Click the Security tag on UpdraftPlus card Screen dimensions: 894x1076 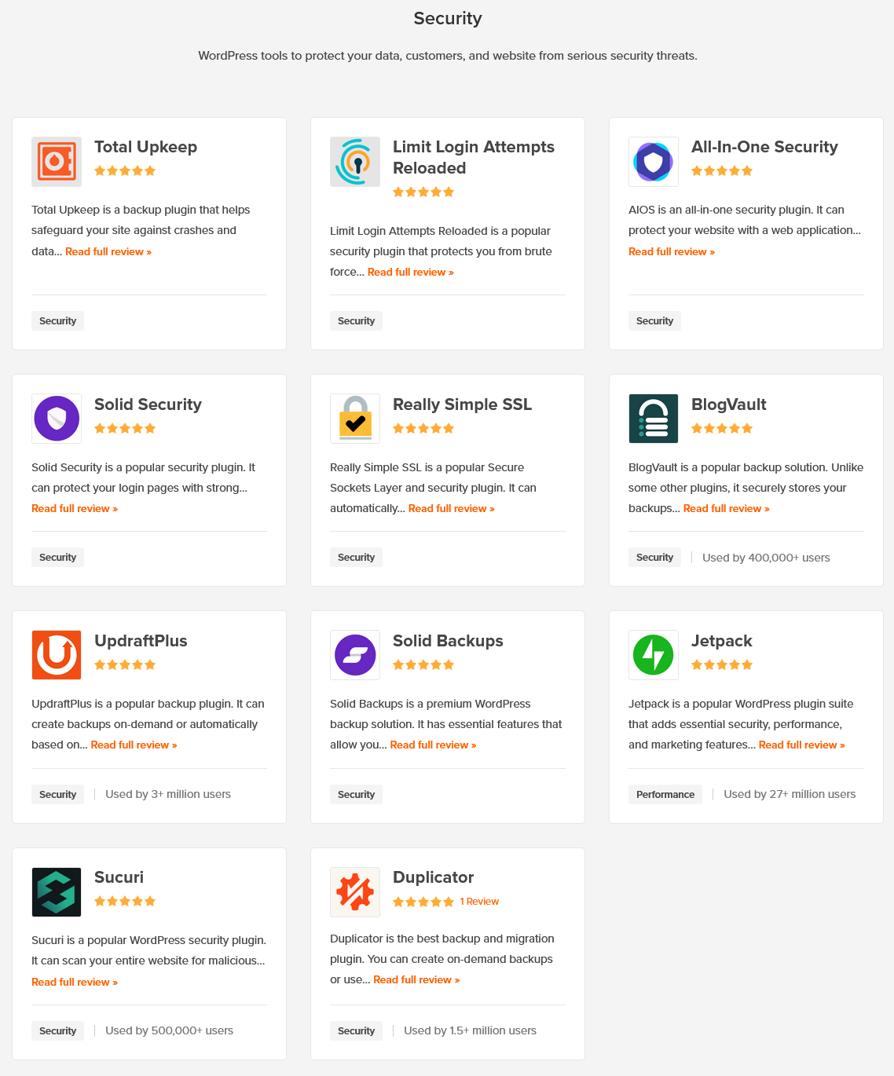click(57, 794)
